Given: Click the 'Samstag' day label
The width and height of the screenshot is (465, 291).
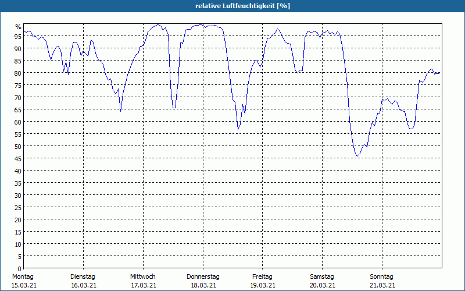Looking at the screenshot, I should 322,276.
